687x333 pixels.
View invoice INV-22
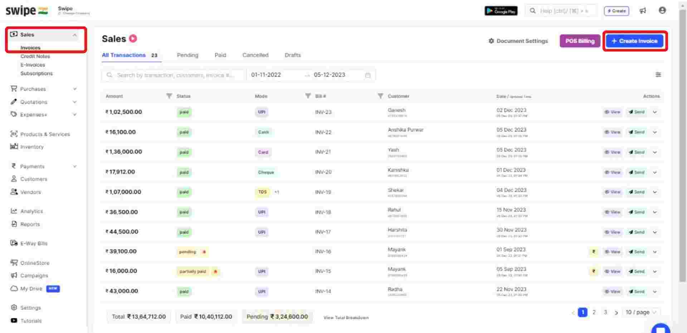tap(612, 132)
